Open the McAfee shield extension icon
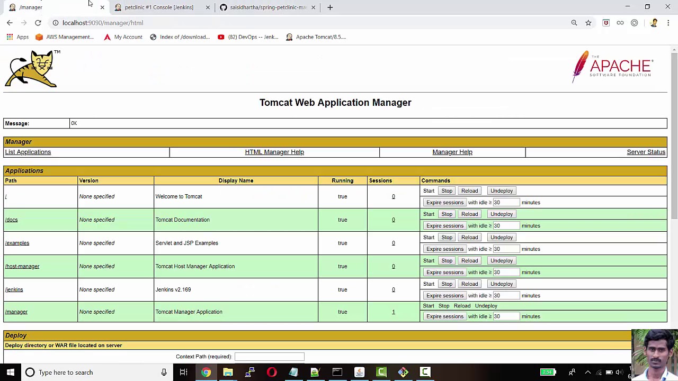 pos(606,23)
